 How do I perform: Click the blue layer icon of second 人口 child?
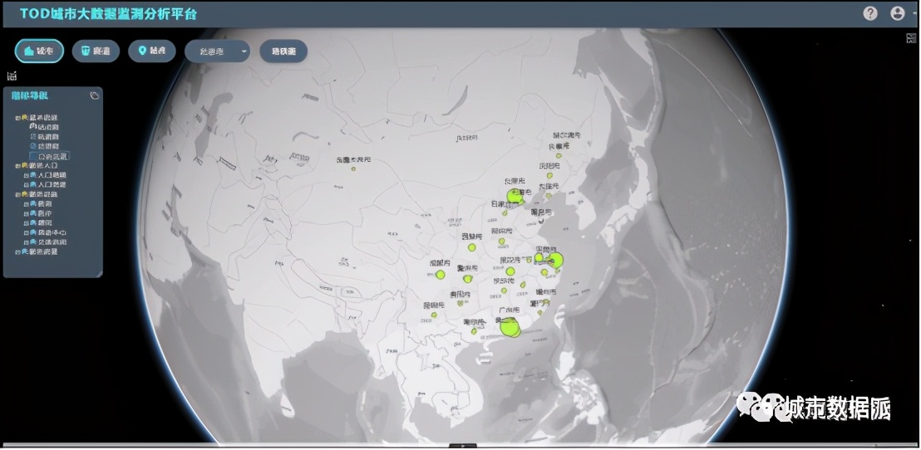(x=33, y=184)
